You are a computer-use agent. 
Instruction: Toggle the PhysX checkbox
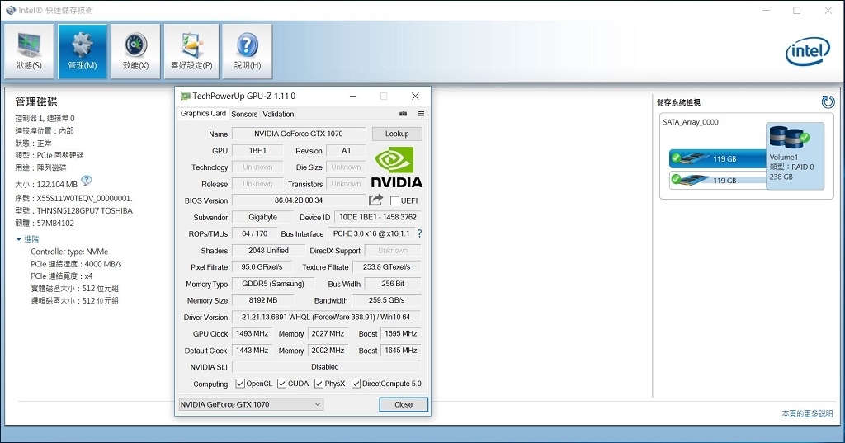point(319,383)
